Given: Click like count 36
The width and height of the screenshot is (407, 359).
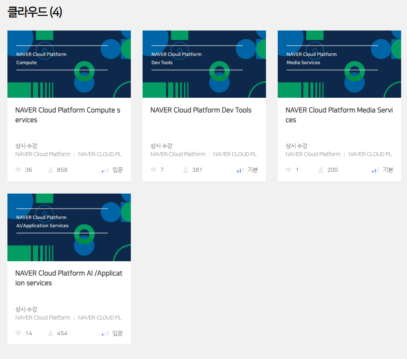Looking at the screenshot, I should [x=29, y=170].
